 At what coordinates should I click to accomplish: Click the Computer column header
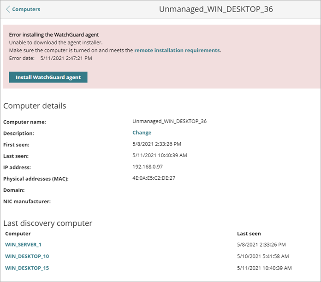click(x=18, y=234)
